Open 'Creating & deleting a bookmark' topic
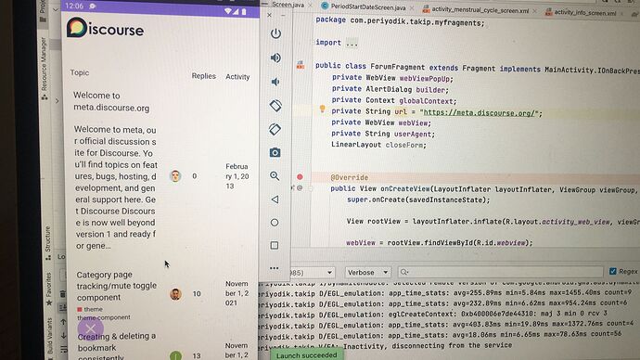This screenshot has width=640, height=360. click(116, 347)
